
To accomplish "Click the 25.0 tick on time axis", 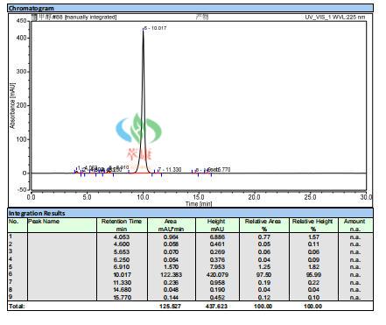I will 310,197.
